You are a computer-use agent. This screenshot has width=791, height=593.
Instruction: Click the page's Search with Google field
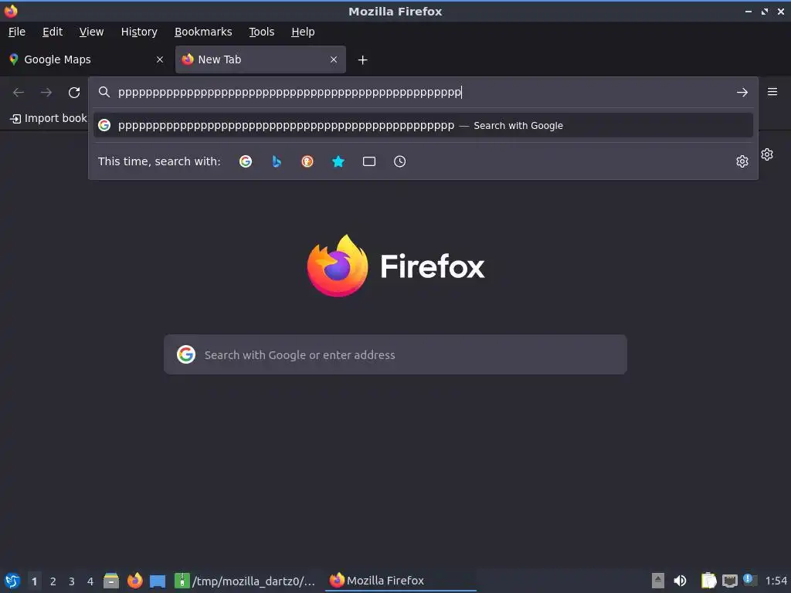(395, 354)
